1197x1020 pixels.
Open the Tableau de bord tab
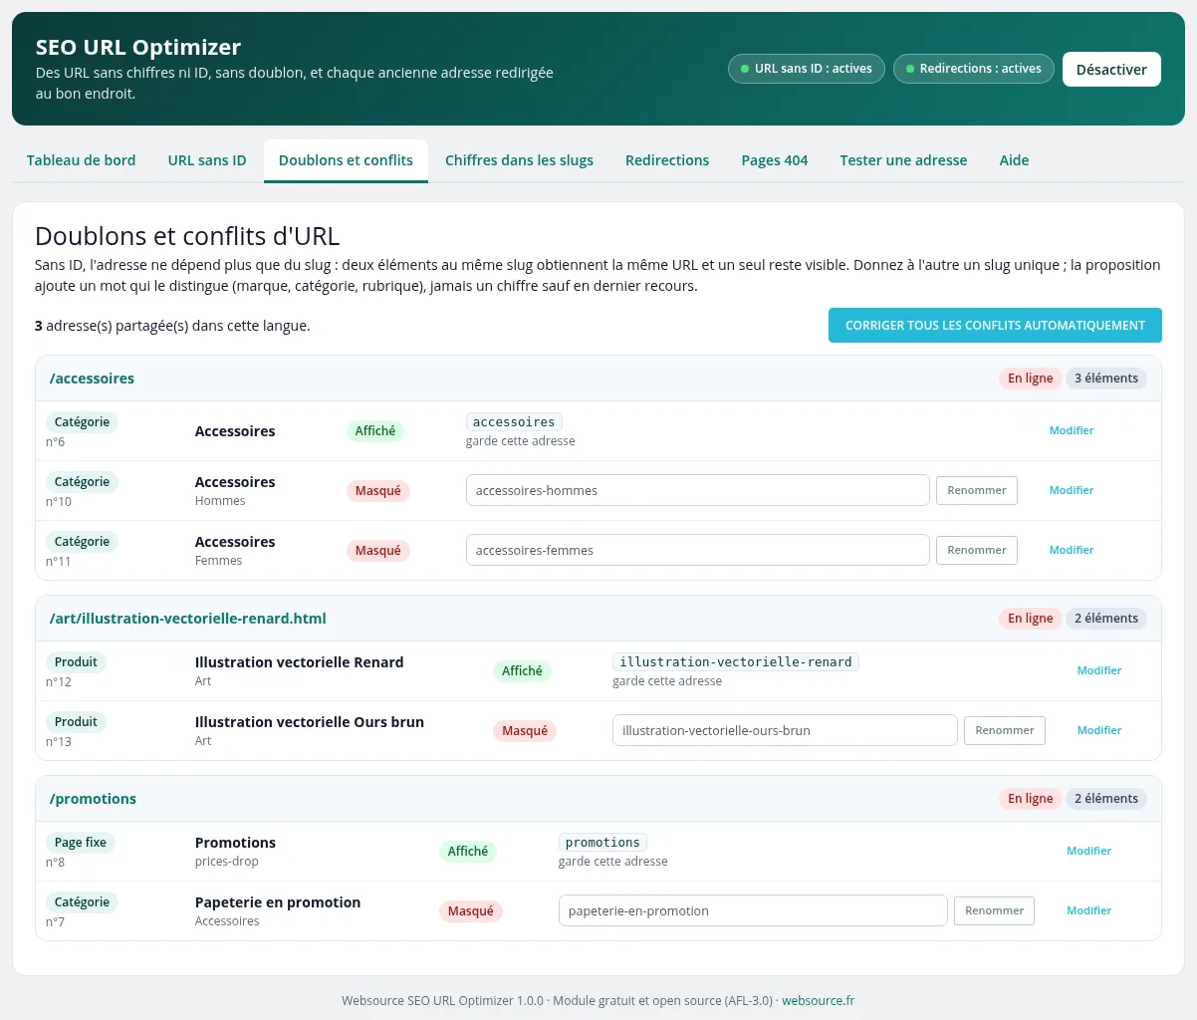(82, 160)
